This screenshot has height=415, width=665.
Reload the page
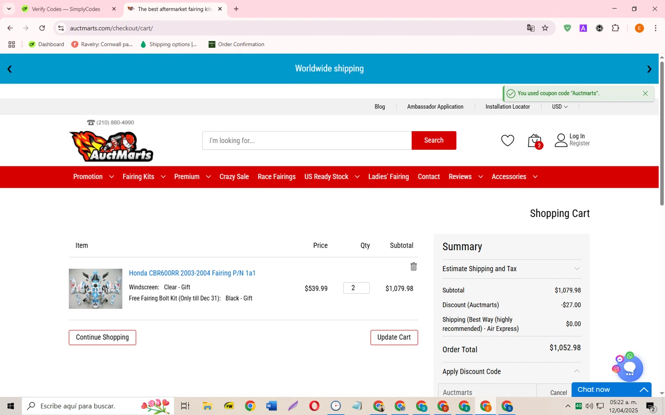pos(42,28)
